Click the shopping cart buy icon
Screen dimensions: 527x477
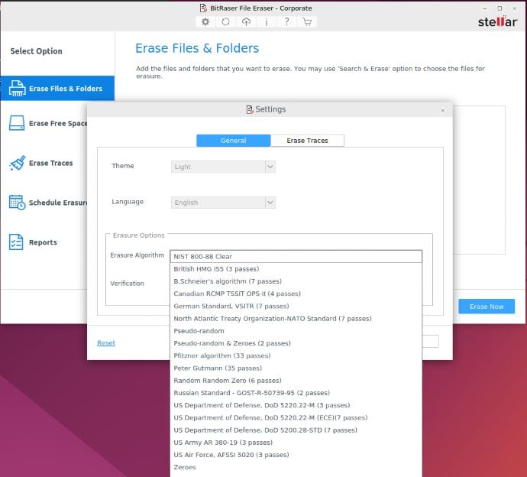tap(307, 22)
